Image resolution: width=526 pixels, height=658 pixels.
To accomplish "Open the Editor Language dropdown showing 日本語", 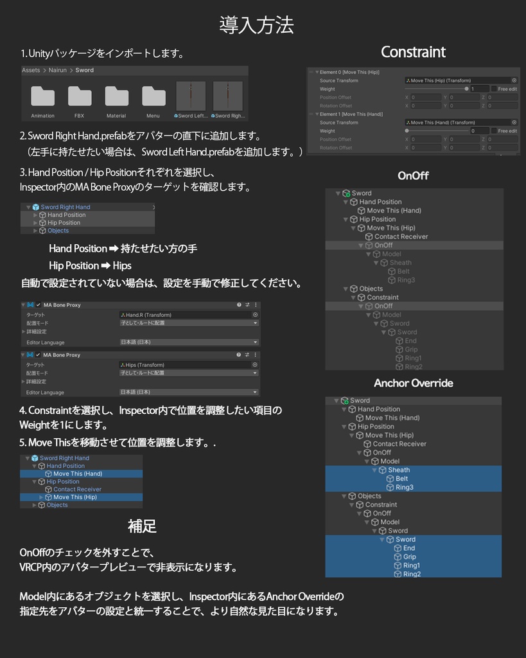I will 186,341.
